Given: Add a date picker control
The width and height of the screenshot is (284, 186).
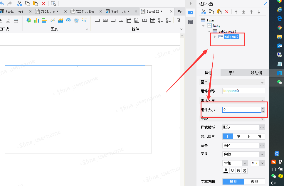Looking at the screenshot, I should pos(137,20).
